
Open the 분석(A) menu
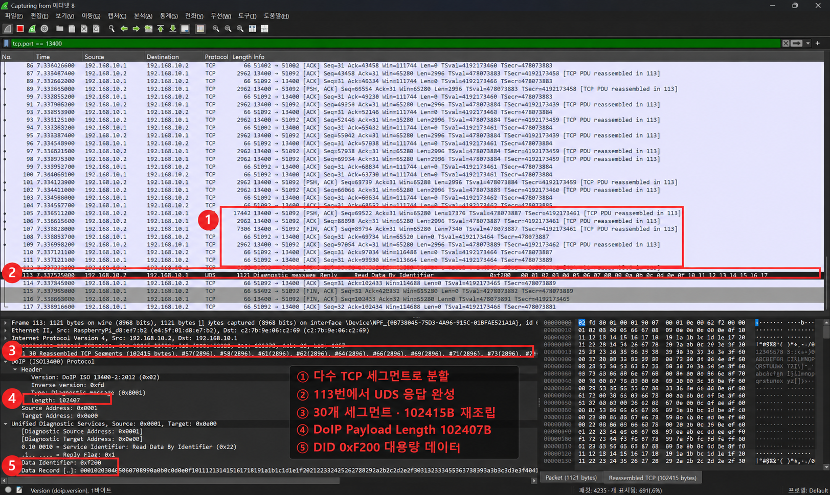(x=143, y=16)
